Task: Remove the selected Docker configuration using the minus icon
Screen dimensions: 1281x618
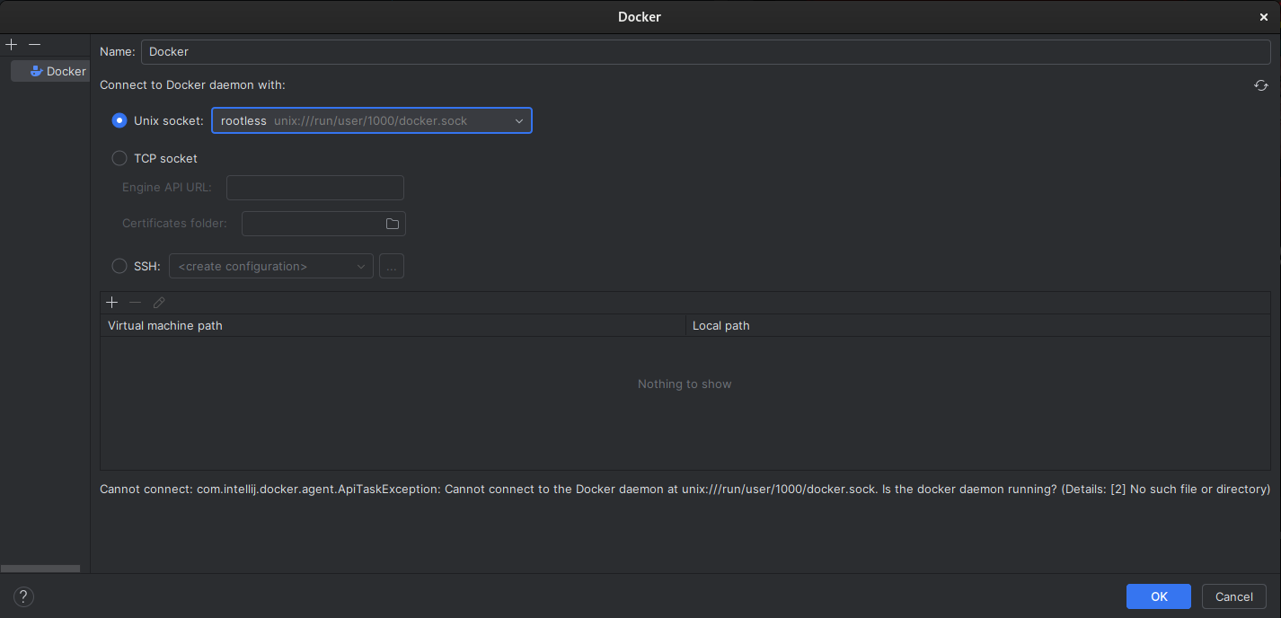Action: 34,43
